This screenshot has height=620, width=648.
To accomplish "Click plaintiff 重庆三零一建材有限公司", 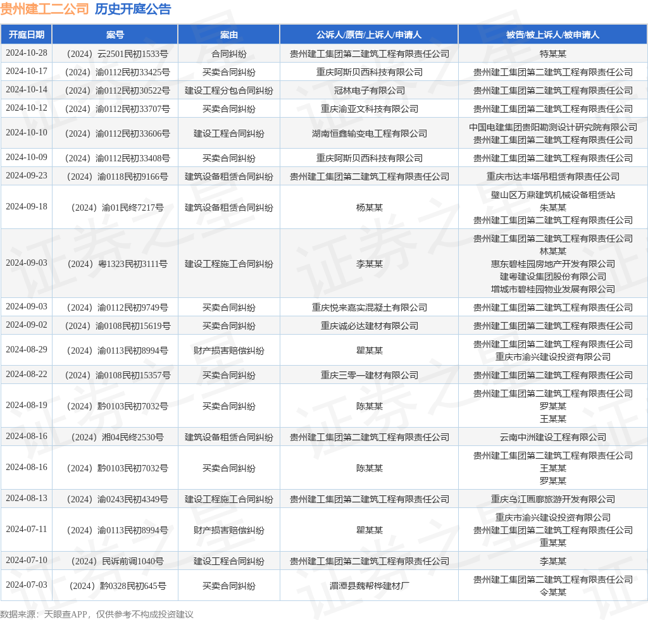I will [x=369, y=375].
